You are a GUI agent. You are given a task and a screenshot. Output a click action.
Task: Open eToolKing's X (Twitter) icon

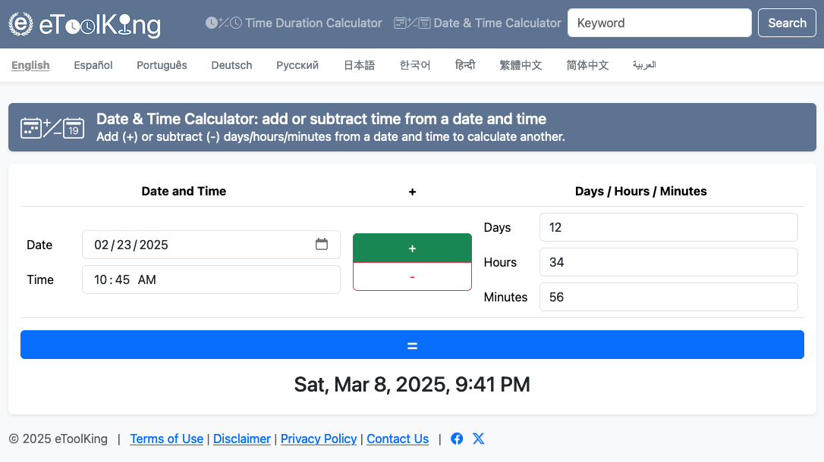(478, 439)
